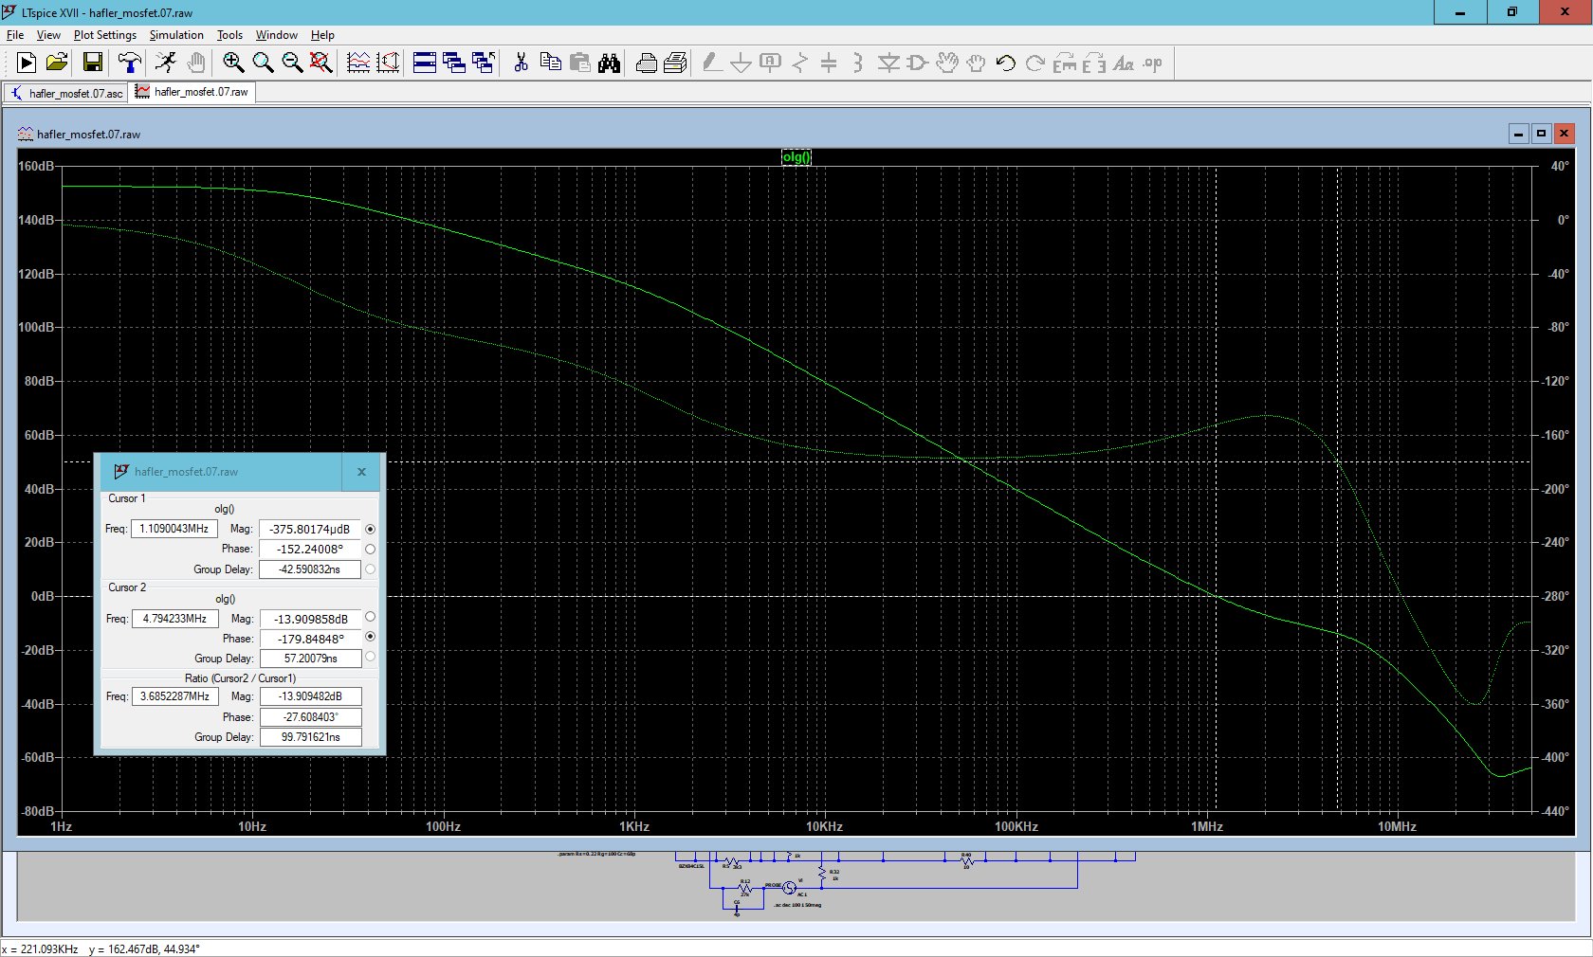Click Cursor 1 Mag value field
This screenshot has width=1593, height=957.
[x=310, y=529]
